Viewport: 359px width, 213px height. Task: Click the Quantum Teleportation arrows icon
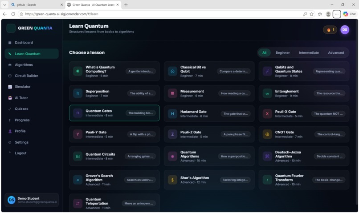click(78, 203)
